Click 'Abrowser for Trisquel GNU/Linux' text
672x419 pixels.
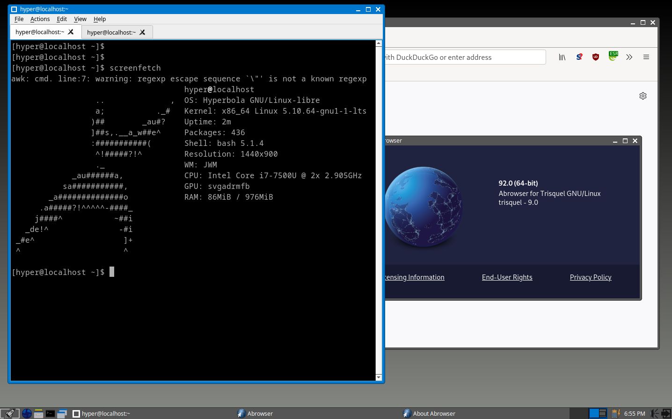point(549,194)
